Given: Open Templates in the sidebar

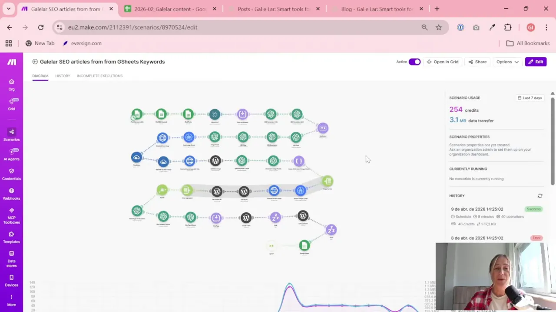Looking at the screenshot, I should point(11,237).
